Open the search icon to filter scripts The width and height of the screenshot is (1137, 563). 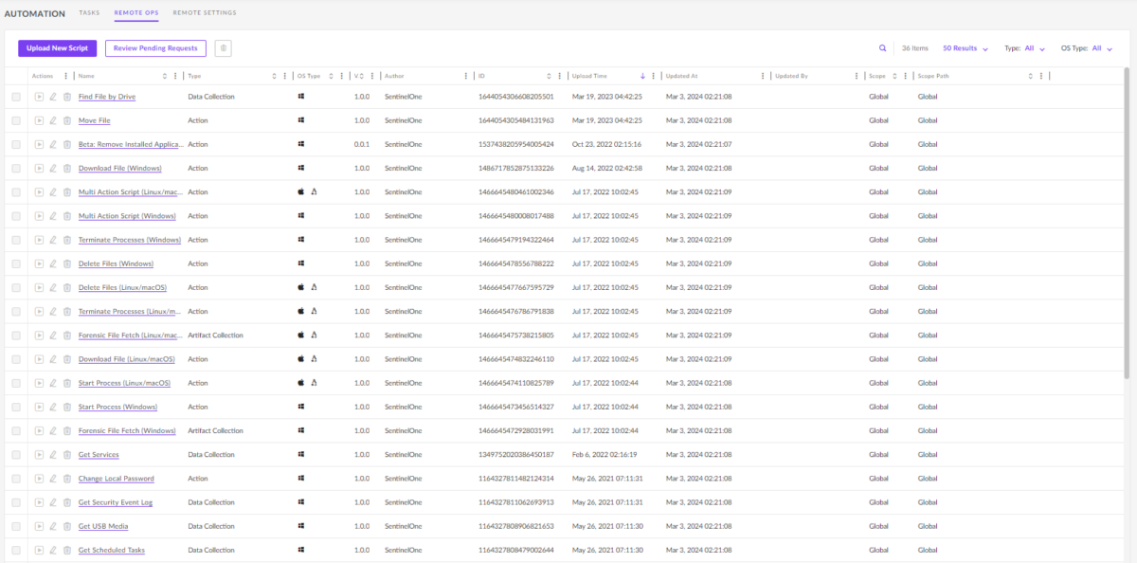(882, 47)
